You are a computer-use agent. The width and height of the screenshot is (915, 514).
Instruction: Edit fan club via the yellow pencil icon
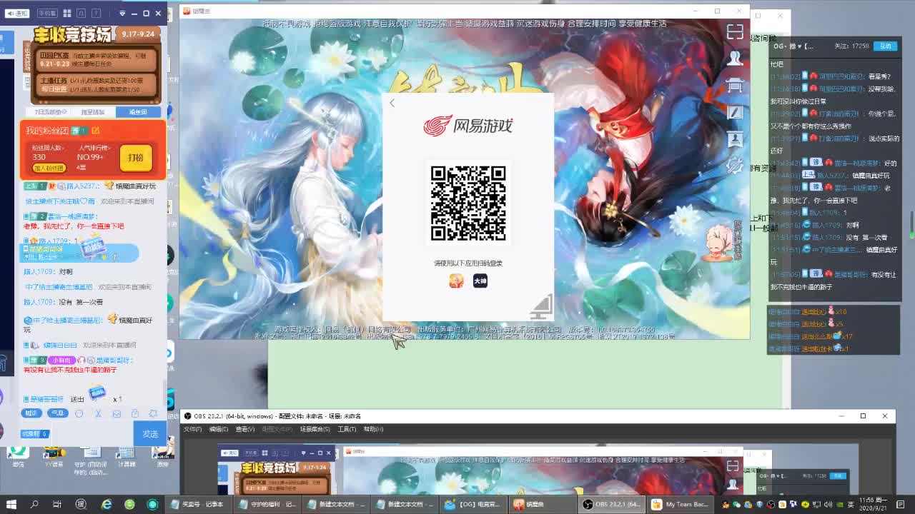click(96, 131)
